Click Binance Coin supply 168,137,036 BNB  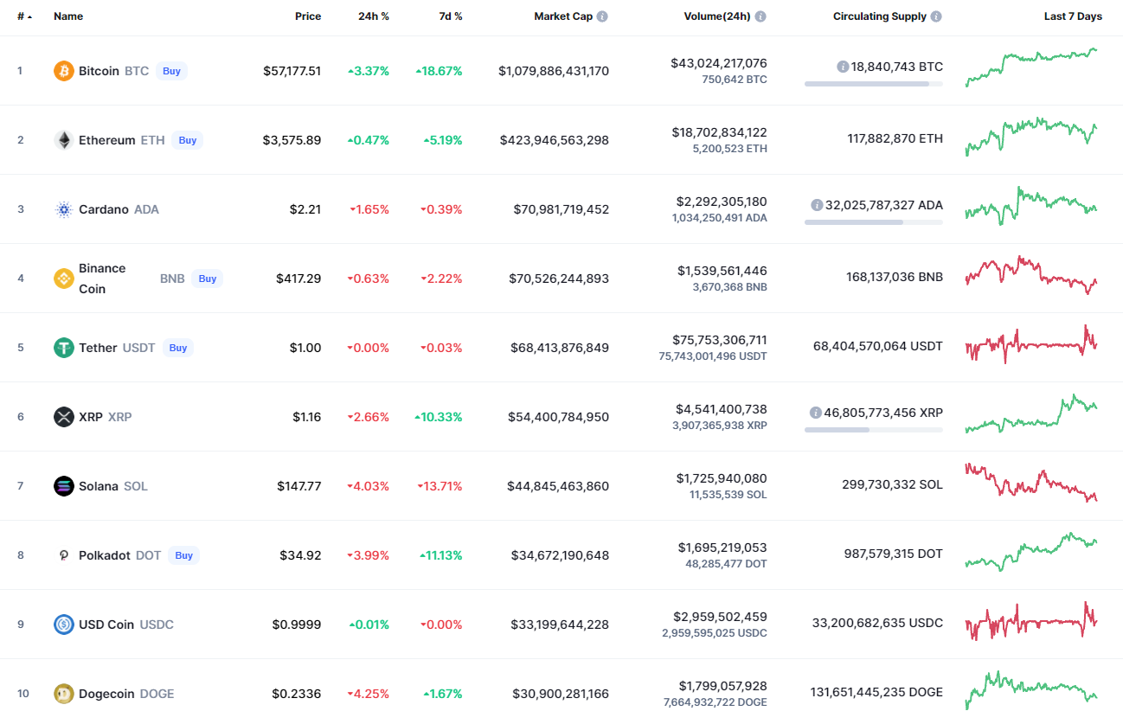tap(895, 277)
